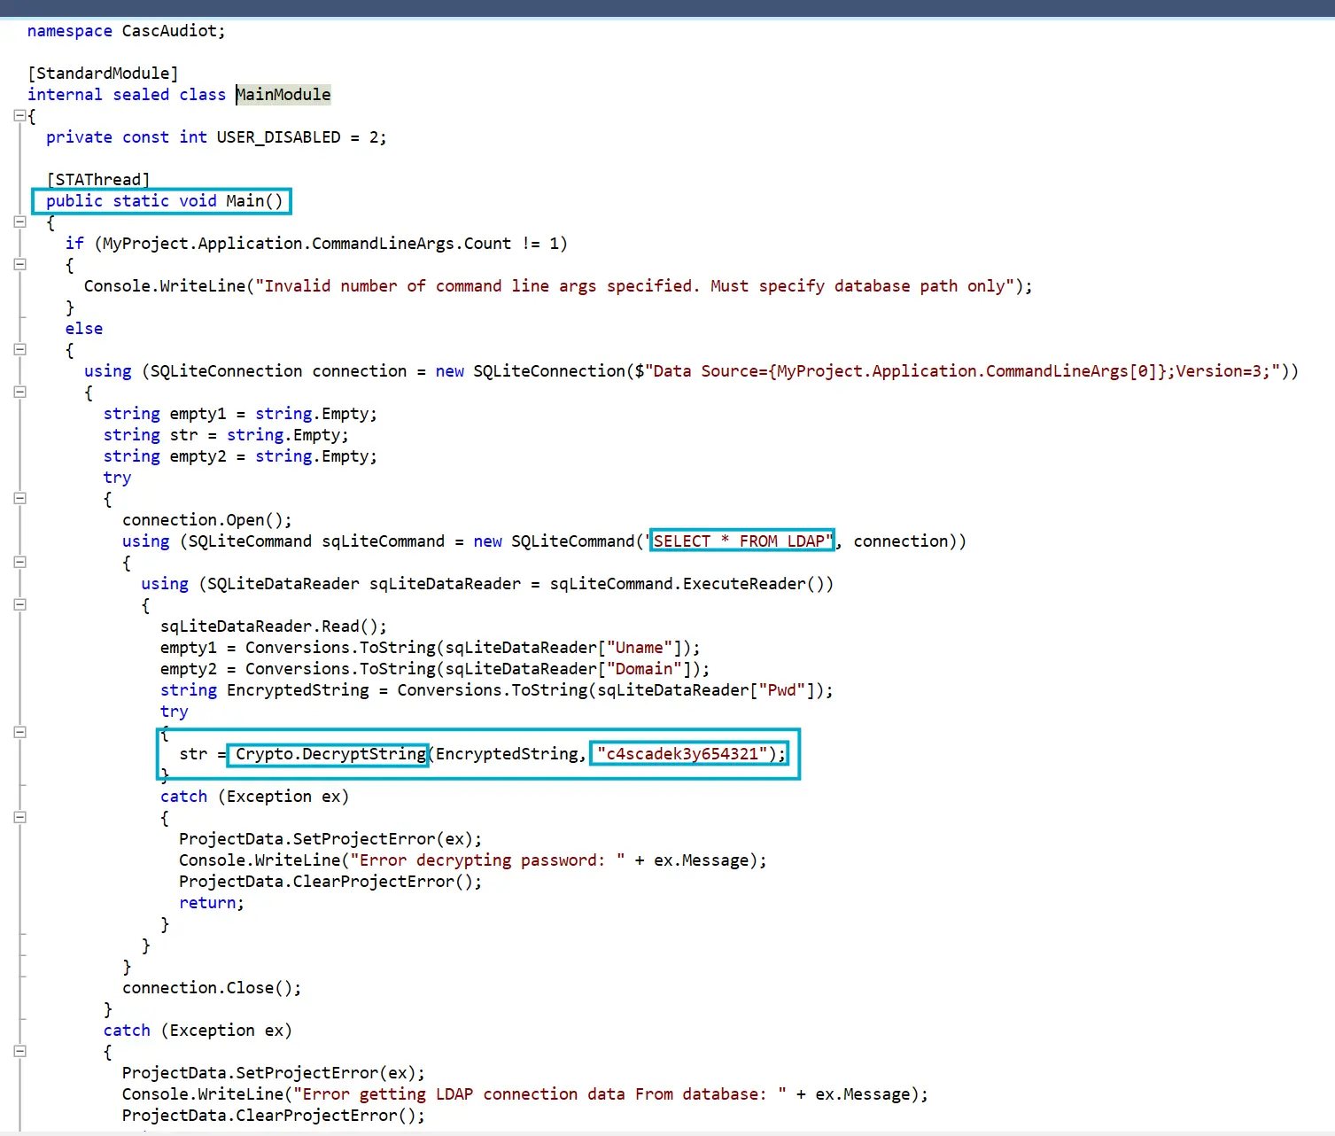Click the "SELECT * FROM LDAP" query string

pos(742,541)
